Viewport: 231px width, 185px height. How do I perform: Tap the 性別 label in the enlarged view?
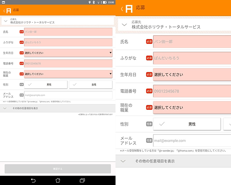tap(124, 124)
